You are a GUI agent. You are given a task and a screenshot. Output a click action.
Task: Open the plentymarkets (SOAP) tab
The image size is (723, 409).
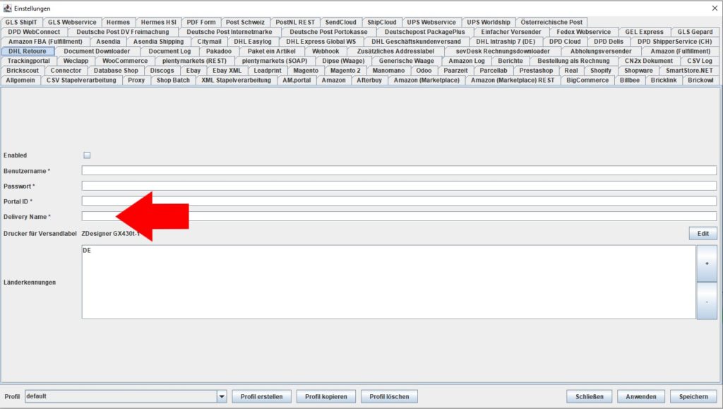275,61
